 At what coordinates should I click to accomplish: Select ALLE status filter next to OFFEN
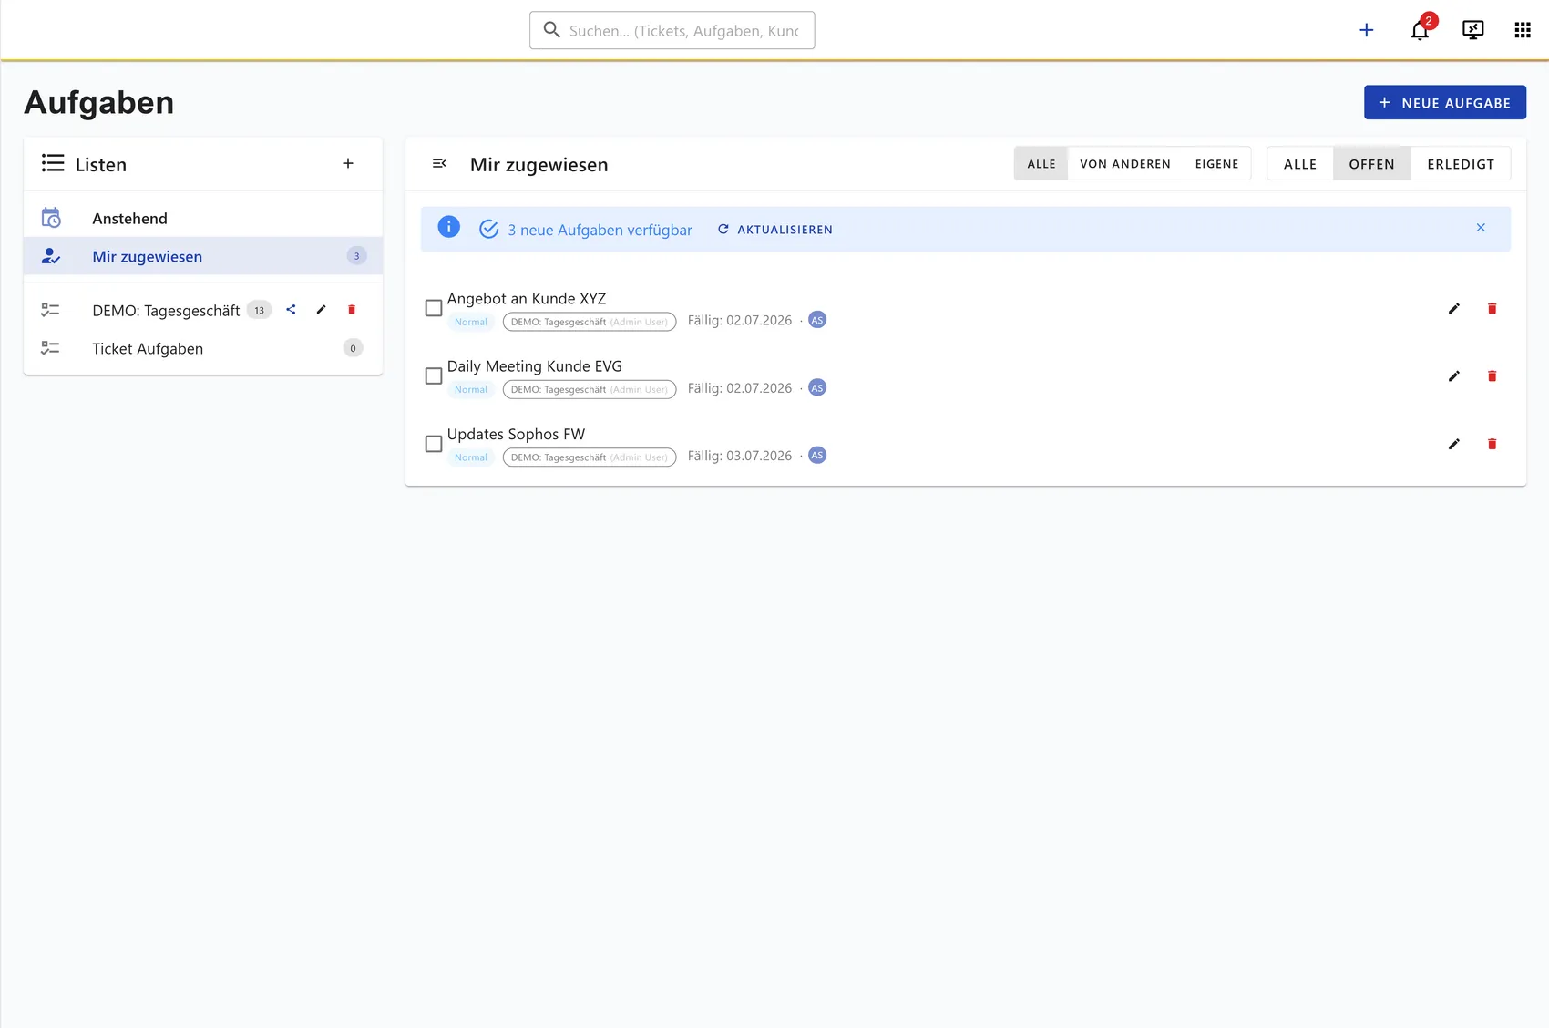click(x=1300, y=164)
